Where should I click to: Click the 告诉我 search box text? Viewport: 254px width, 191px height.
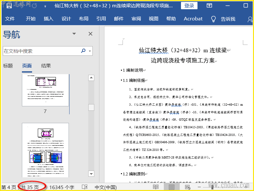click(x=228, y=19)
